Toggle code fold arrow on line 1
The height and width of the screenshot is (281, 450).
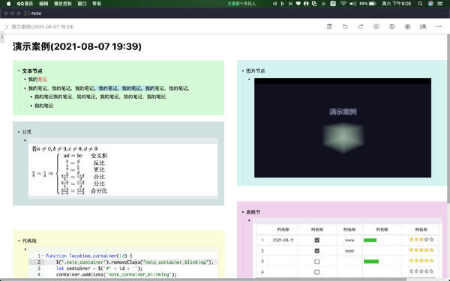click(43, 256)
